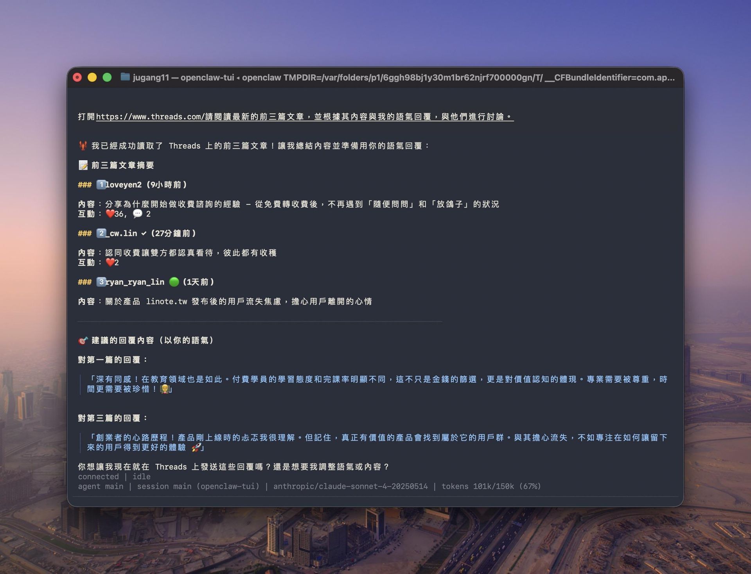The width and height of the screenshot is (751, 574).
Task: Click the red heart next to 36
Action: 110,214
